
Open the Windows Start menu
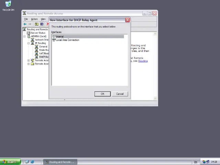(9, 162)
